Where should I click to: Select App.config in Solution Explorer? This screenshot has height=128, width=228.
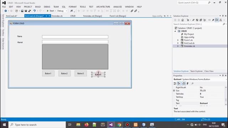click(189, 37)
